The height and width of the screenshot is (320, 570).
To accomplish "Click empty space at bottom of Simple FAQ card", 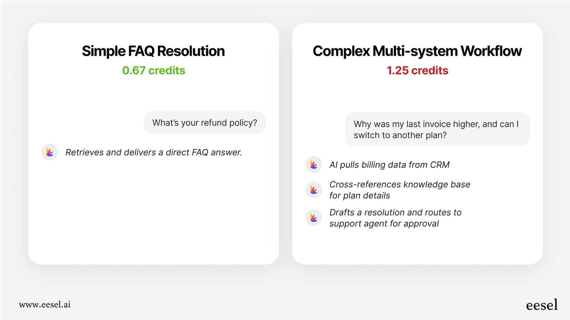I will pyautogui.click(x=153, y=230).
